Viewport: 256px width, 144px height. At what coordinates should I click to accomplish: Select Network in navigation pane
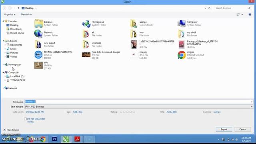pyautogui.click(x=12, y=88)
